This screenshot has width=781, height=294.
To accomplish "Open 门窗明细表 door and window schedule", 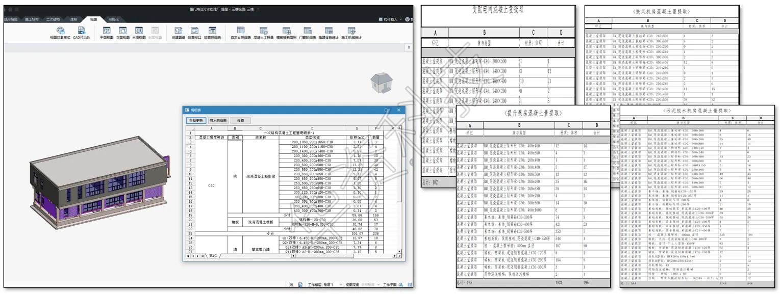I will pyautogui.click(x=307, y=34).
